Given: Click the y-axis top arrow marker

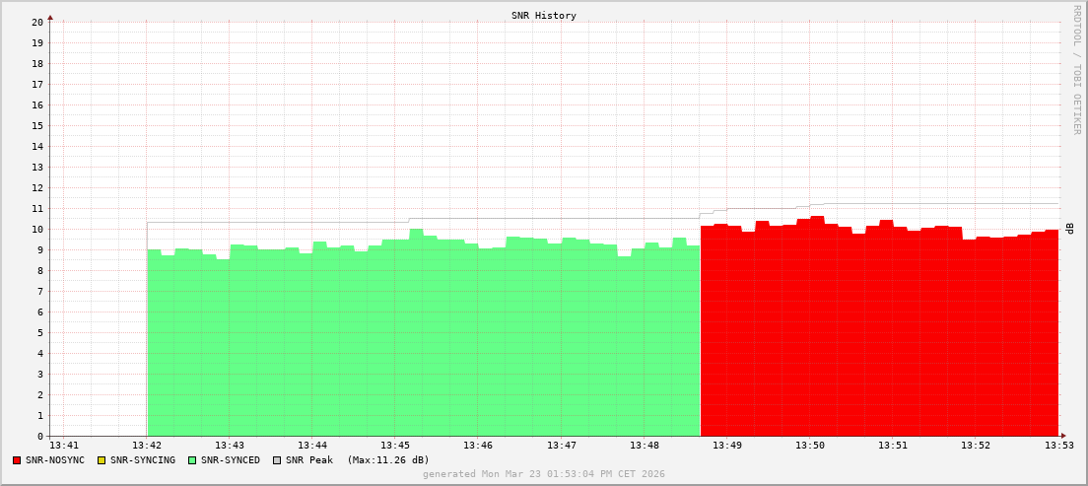Looking at the screenshot, I should [50, 18].
